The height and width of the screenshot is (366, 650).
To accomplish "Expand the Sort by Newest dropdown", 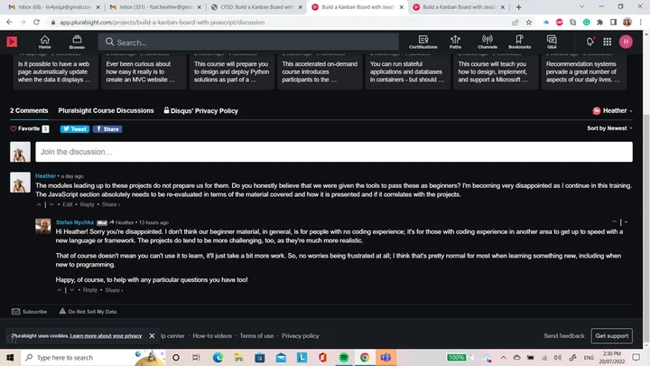I will click(x=608, y=128).
